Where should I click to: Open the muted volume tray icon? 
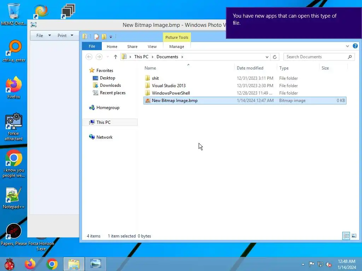pos(329,264)
